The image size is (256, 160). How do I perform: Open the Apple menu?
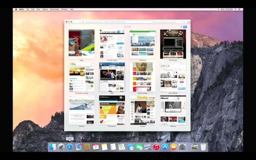click(16, 9)
